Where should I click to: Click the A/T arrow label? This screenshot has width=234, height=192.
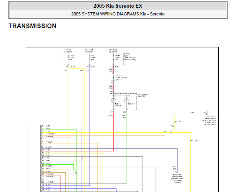pos(180,121)
